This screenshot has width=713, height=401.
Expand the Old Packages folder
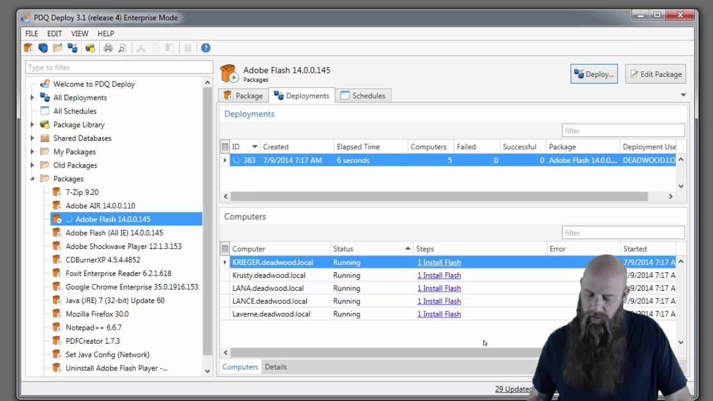(x=32, y=165)
